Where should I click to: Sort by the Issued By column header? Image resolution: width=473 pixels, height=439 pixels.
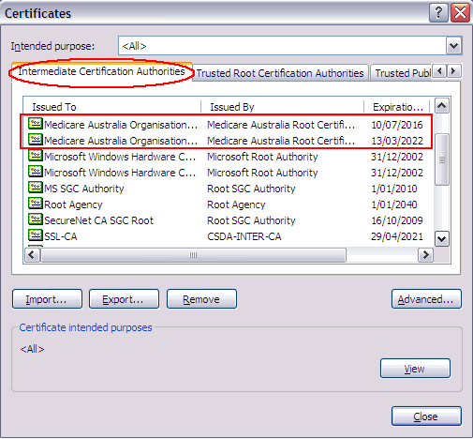tap(282, 107)
